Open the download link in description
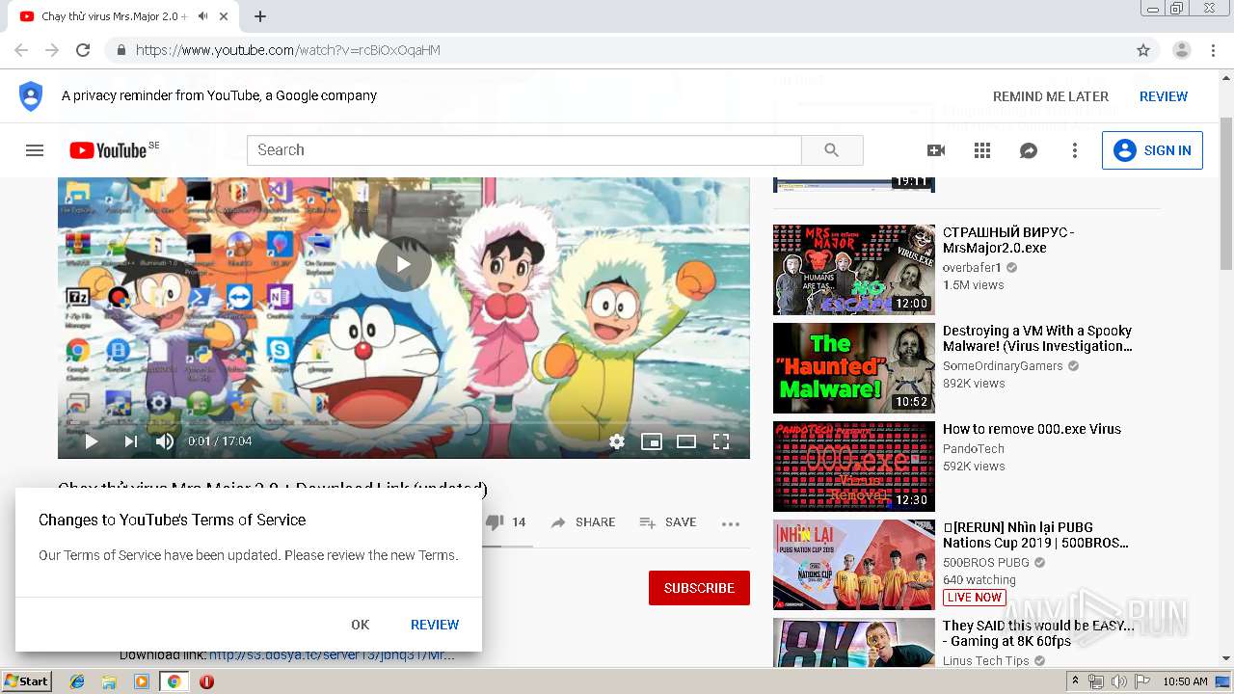This screenshot has height=694, width=1234. click(332, 655)
